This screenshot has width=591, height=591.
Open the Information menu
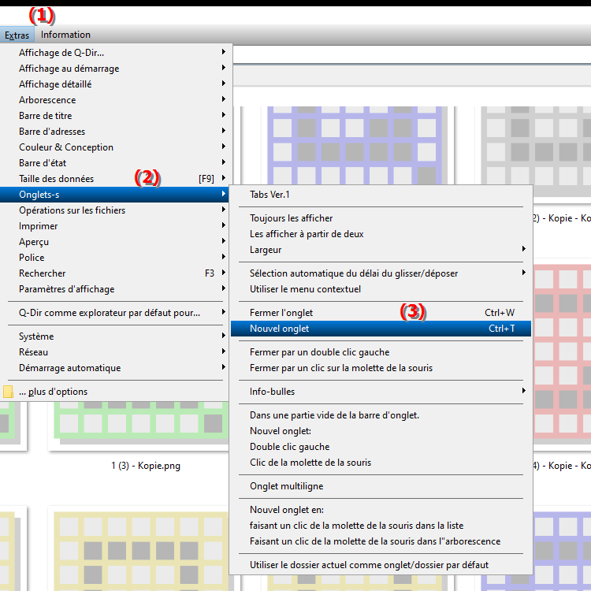65,35
